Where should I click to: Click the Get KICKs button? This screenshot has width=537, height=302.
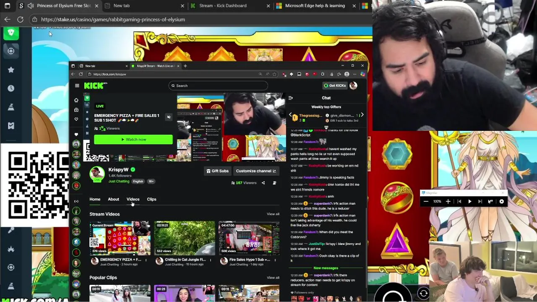(335, 86)
